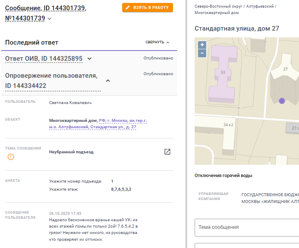Image resolution: width=299 pixels, height=248 pixels.
Task: Click Ответ ОИВ, ID 144325895 heading
Action: [x=44, y=59]
